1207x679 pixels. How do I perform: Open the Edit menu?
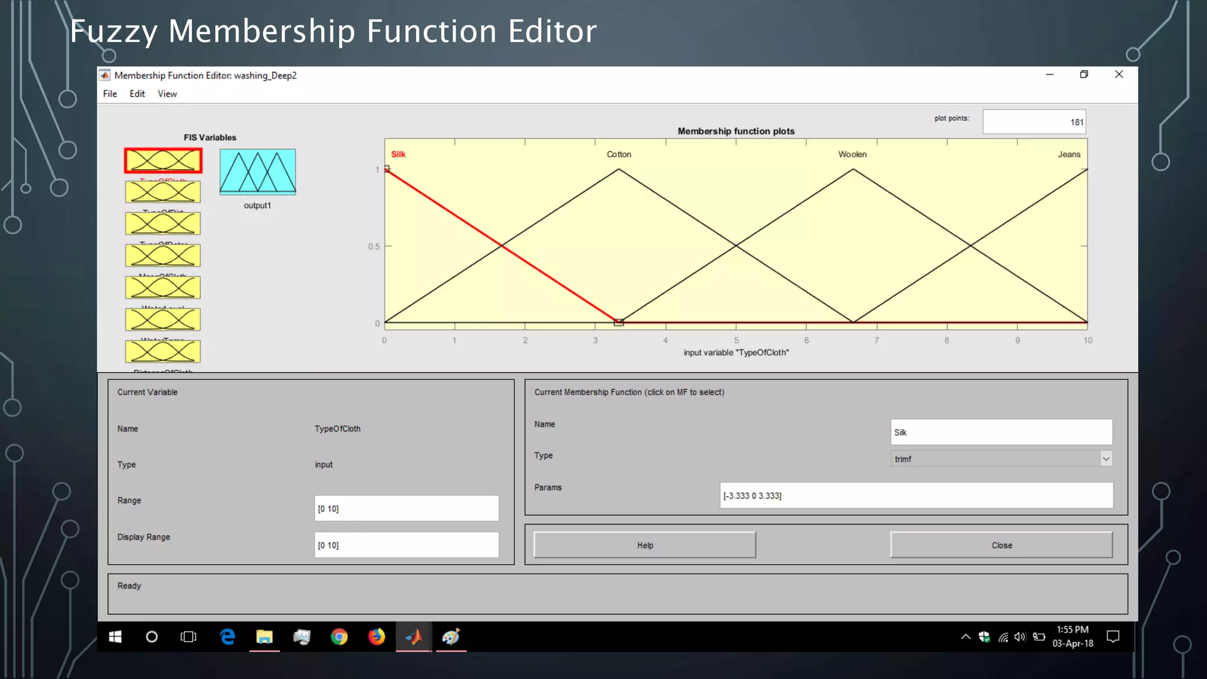click(x=137, y=94)
